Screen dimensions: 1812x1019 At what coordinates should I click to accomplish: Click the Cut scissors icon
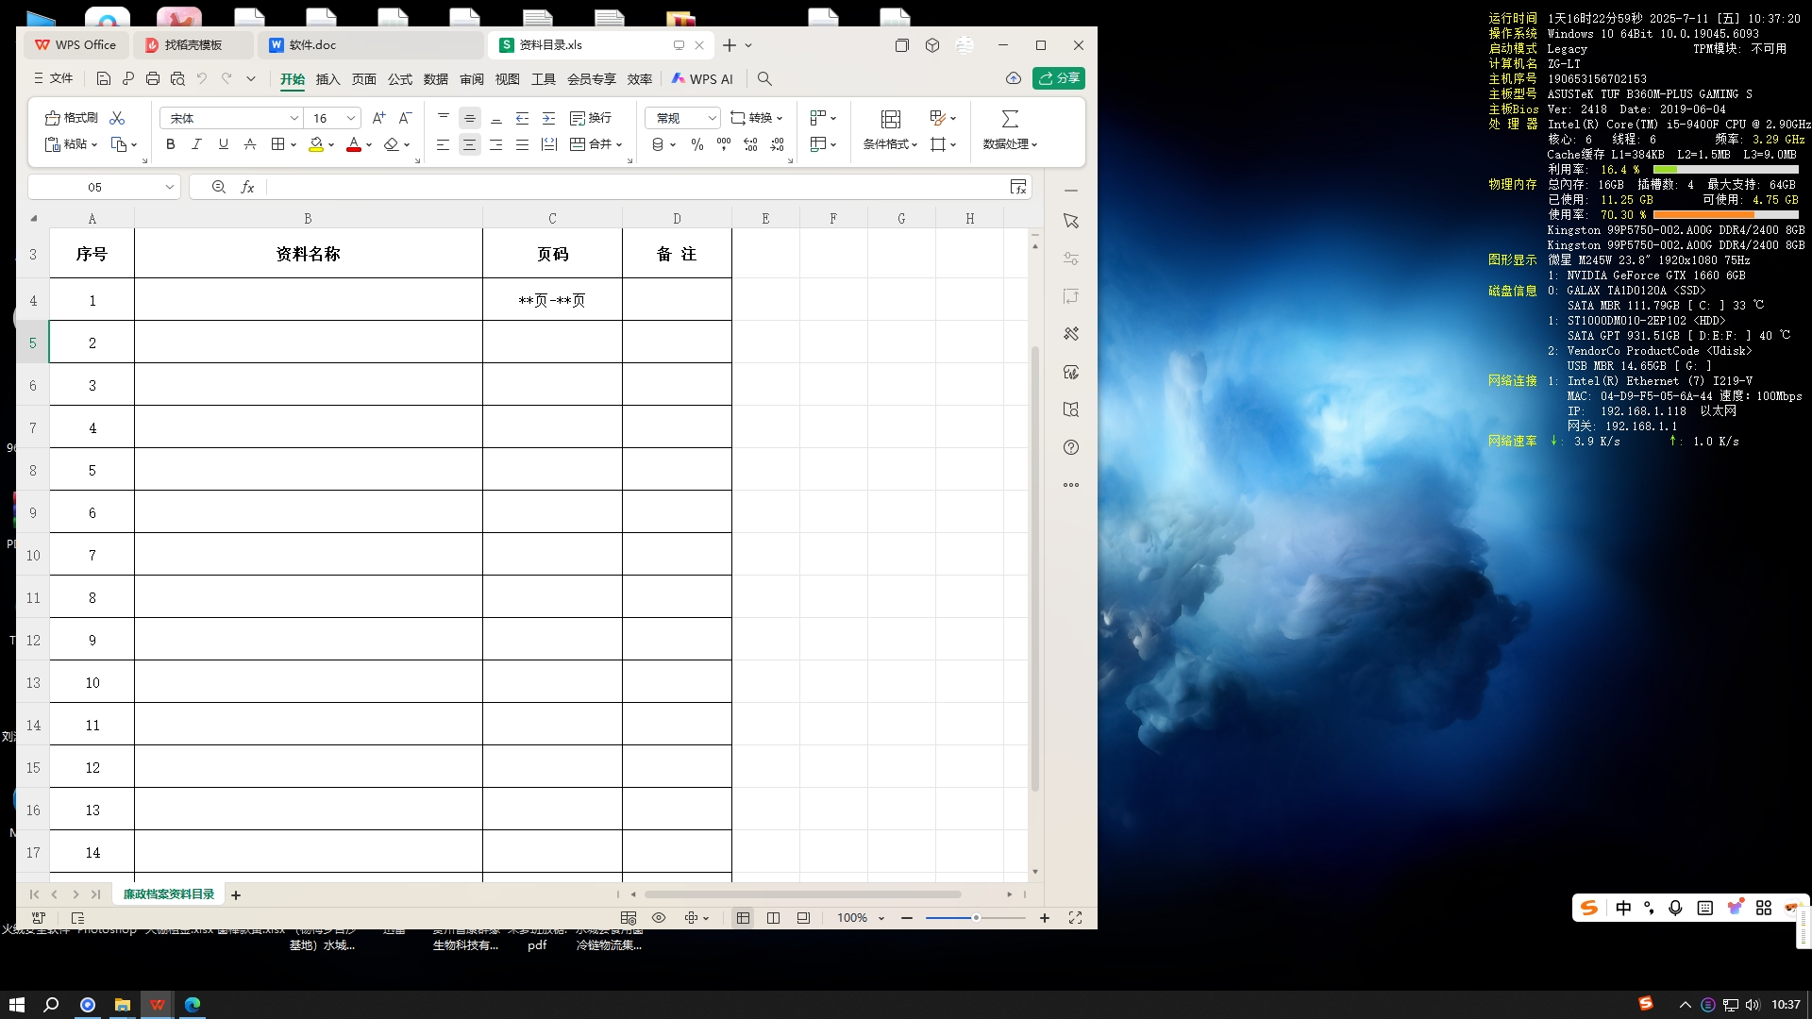117,118
